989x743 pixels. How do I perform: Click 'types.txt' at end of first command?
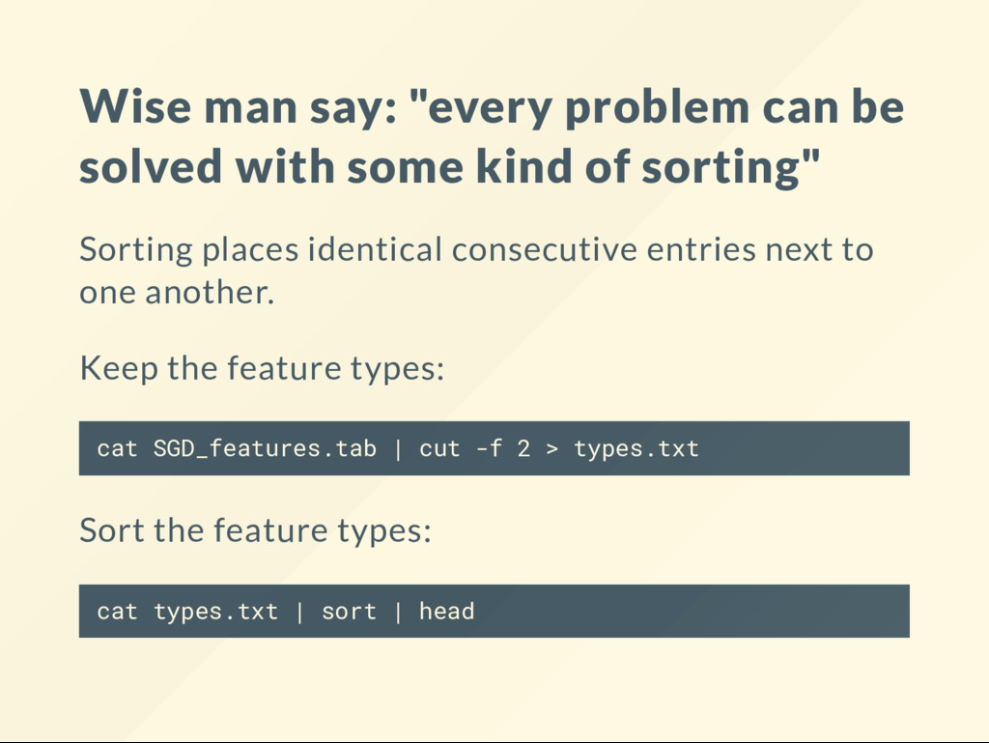[x=636, y=449]
